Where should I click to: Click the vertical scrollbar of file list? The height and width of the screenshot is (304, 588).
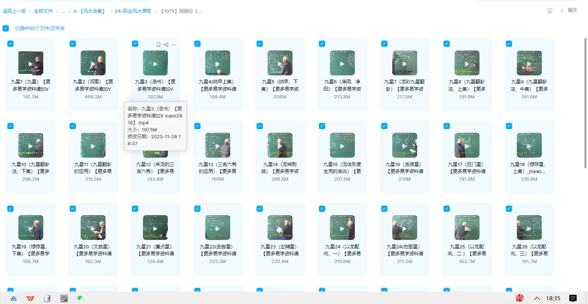click(585, 102)
